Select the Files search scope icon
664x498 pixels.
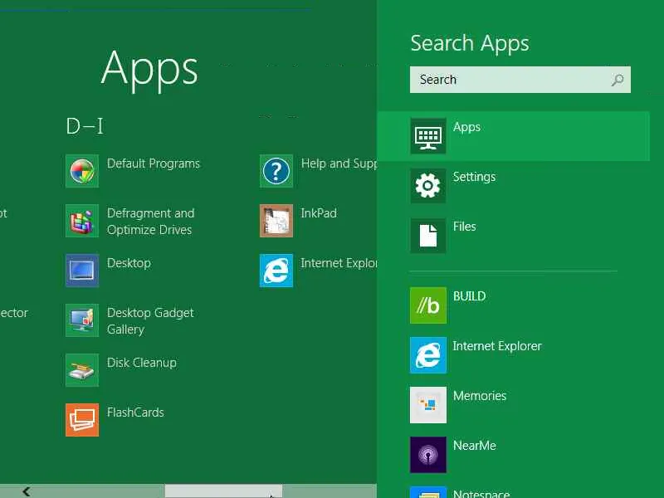[428, 236]
